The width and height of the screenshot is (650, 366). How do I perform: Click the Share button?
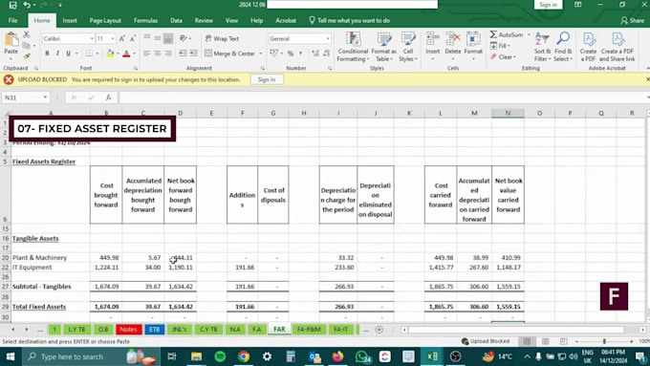[x=632, y=20]
